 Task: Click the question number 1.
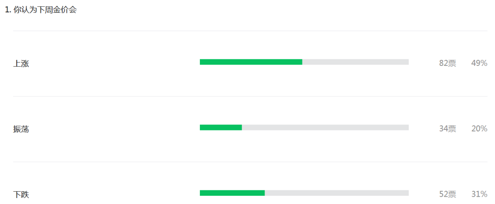[7, 10]
